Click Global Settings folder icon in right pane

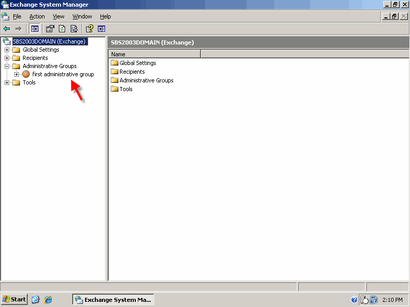pos(114,62)
